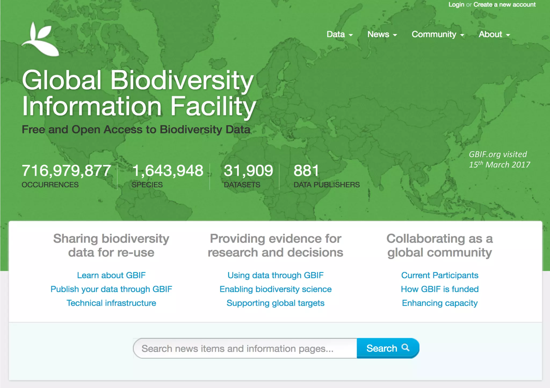This screenshot has width=550, height=388.
Task: Select Create a new account
Action: [x=504, y=5]
